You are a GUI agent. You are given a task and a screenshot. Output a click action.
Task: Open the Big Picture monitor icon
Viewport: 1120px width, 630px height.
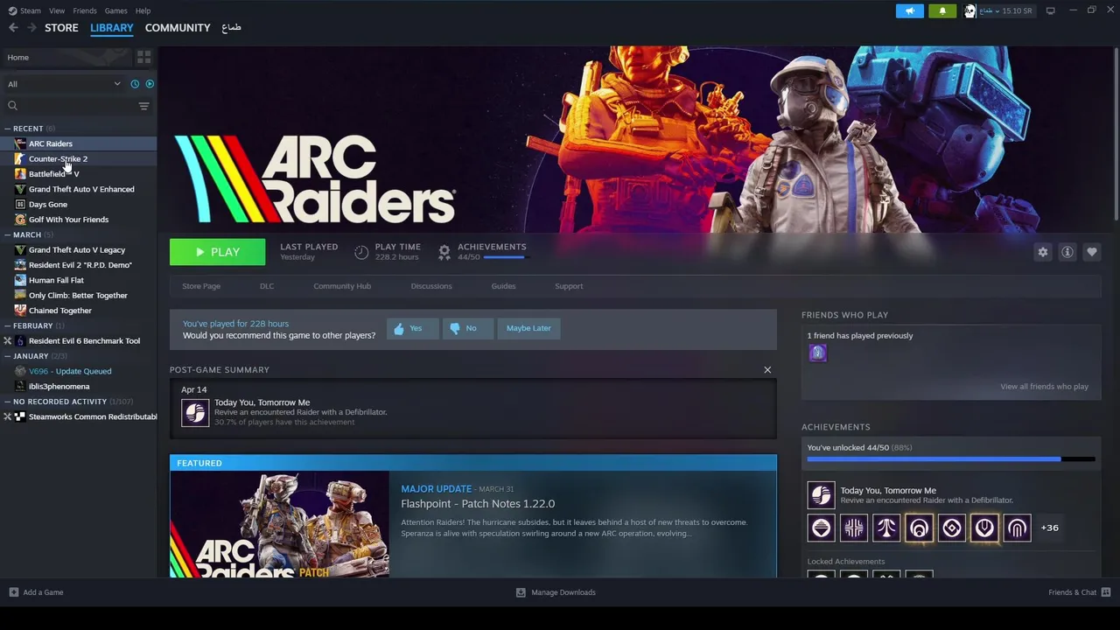pos(1051,10)
